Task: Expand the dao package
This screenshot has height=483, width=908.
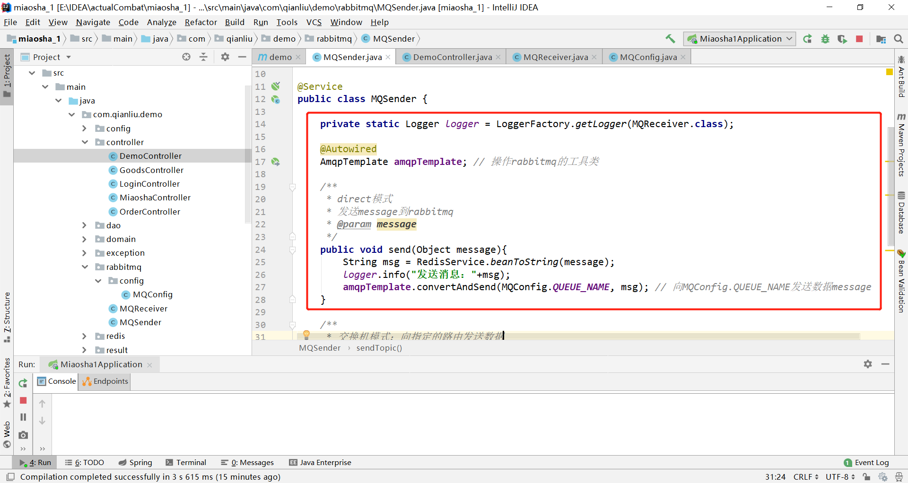Action: 85,225
